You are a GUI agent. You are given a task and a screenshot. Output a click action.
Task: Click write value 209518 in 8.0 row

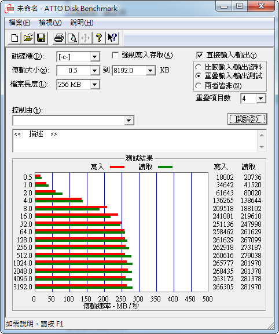(223, 208)
